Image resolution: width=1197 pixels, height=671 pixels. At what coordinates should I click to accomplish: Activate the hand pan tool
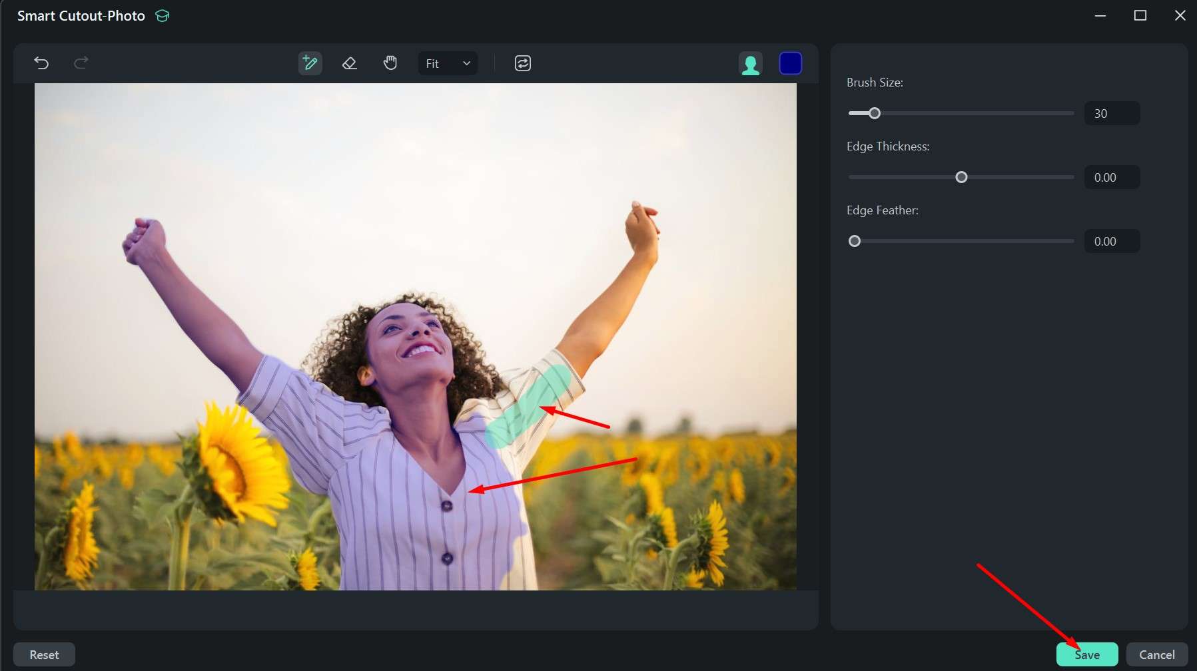(x=390, y=63)
